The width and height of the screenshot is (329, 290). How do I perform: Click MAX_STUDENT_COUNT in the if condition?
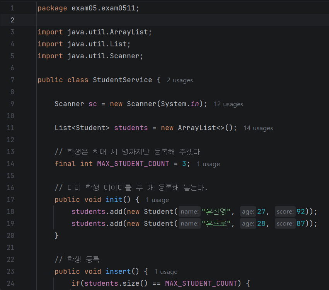click(201, 283)
